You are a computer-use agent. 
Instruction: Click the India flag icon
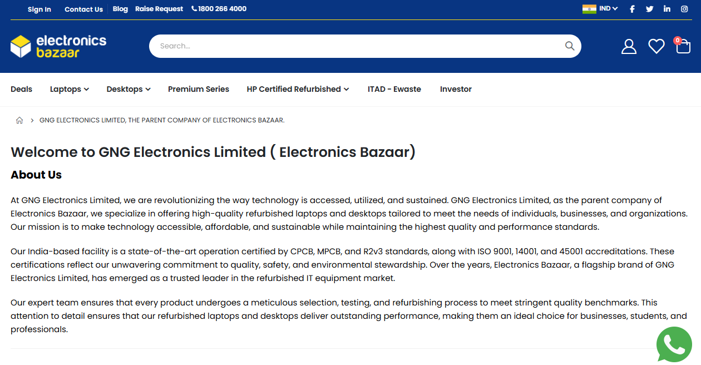pyautogui.click(x=589, y=9)
